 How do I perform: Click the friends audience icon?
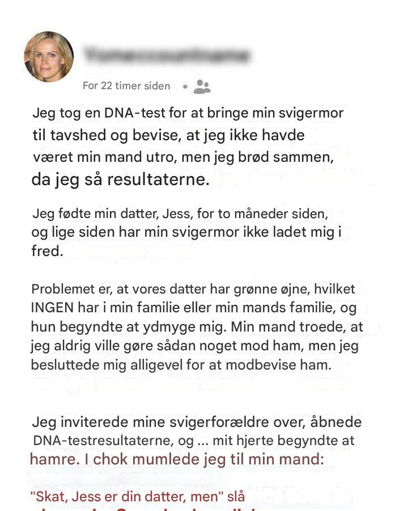(x=202, y=86)
